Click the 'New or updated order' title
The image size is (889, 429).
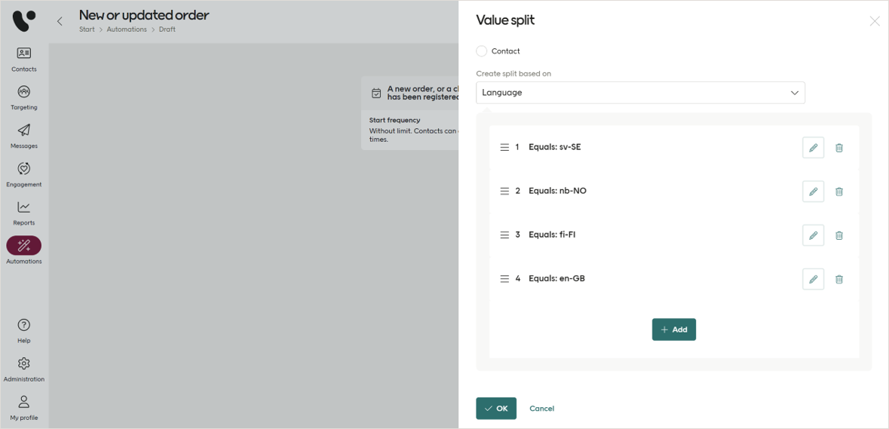point(144,15)
